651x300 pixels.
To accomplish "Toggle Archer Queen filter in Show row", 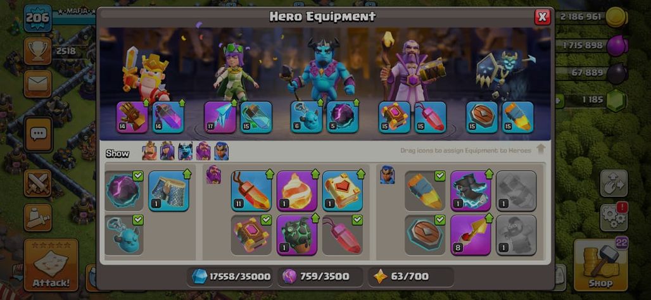I will [167, 151].
